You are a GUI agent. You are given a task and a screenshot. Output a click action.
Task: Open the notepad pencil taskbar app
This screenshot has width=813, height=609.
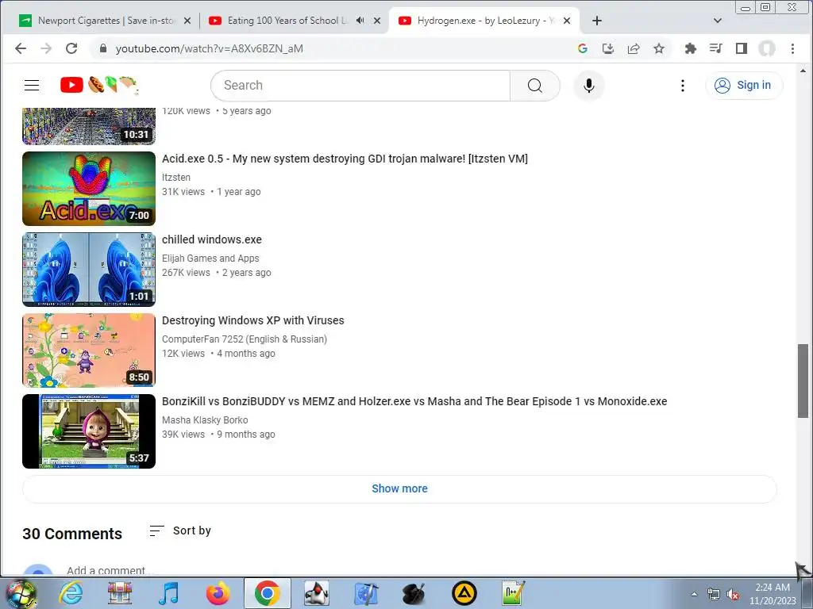click(x=514, y=593)
